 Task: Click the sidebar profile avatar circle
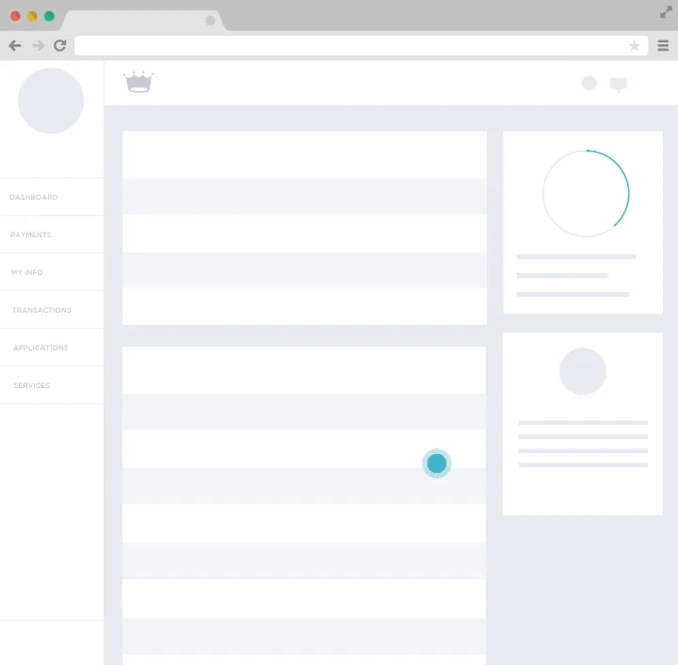point(51,101)
